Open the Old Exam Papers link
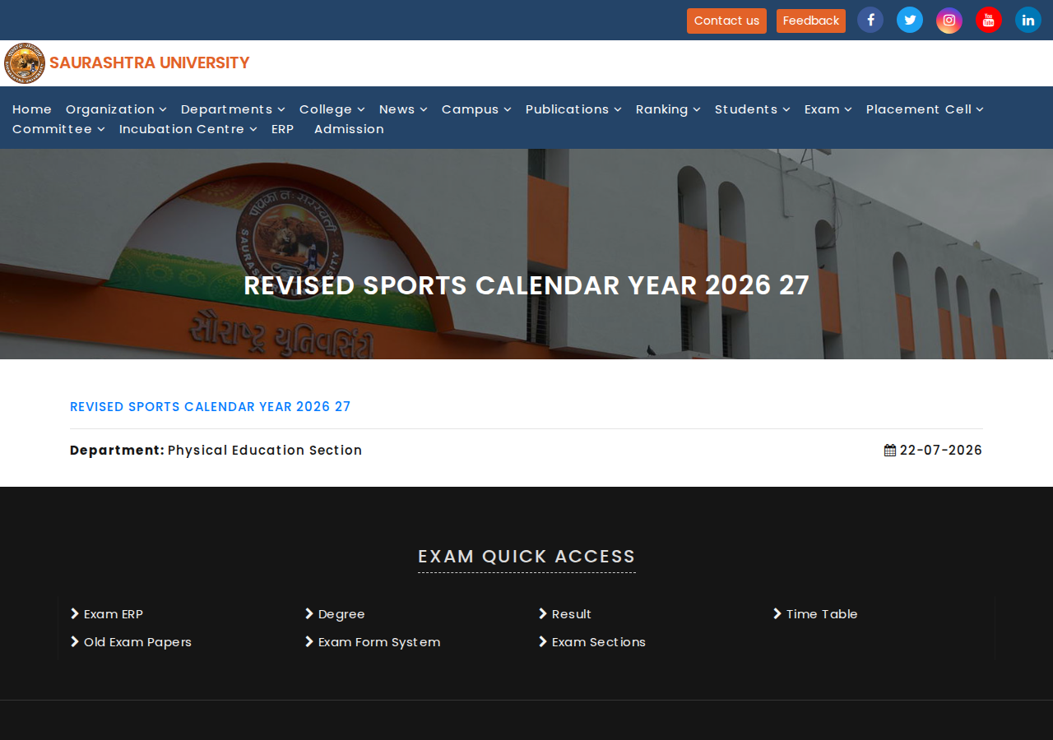Viewport: 1053px width, 740px height. click(x=131, y=642)
